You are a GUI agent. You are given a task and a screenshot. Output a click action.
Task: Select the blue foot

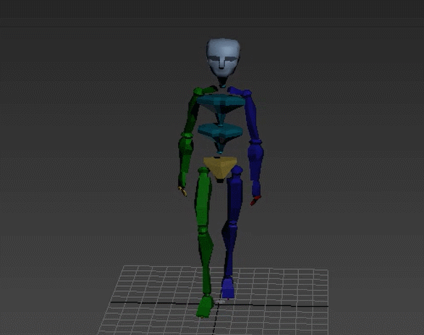[228, 288]
